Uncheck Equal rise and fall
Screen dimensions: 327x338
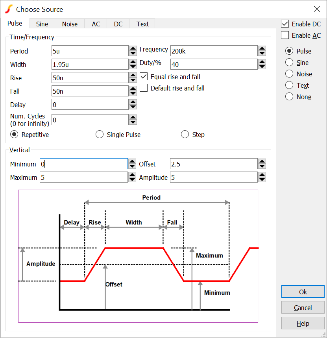pos(144,77)
